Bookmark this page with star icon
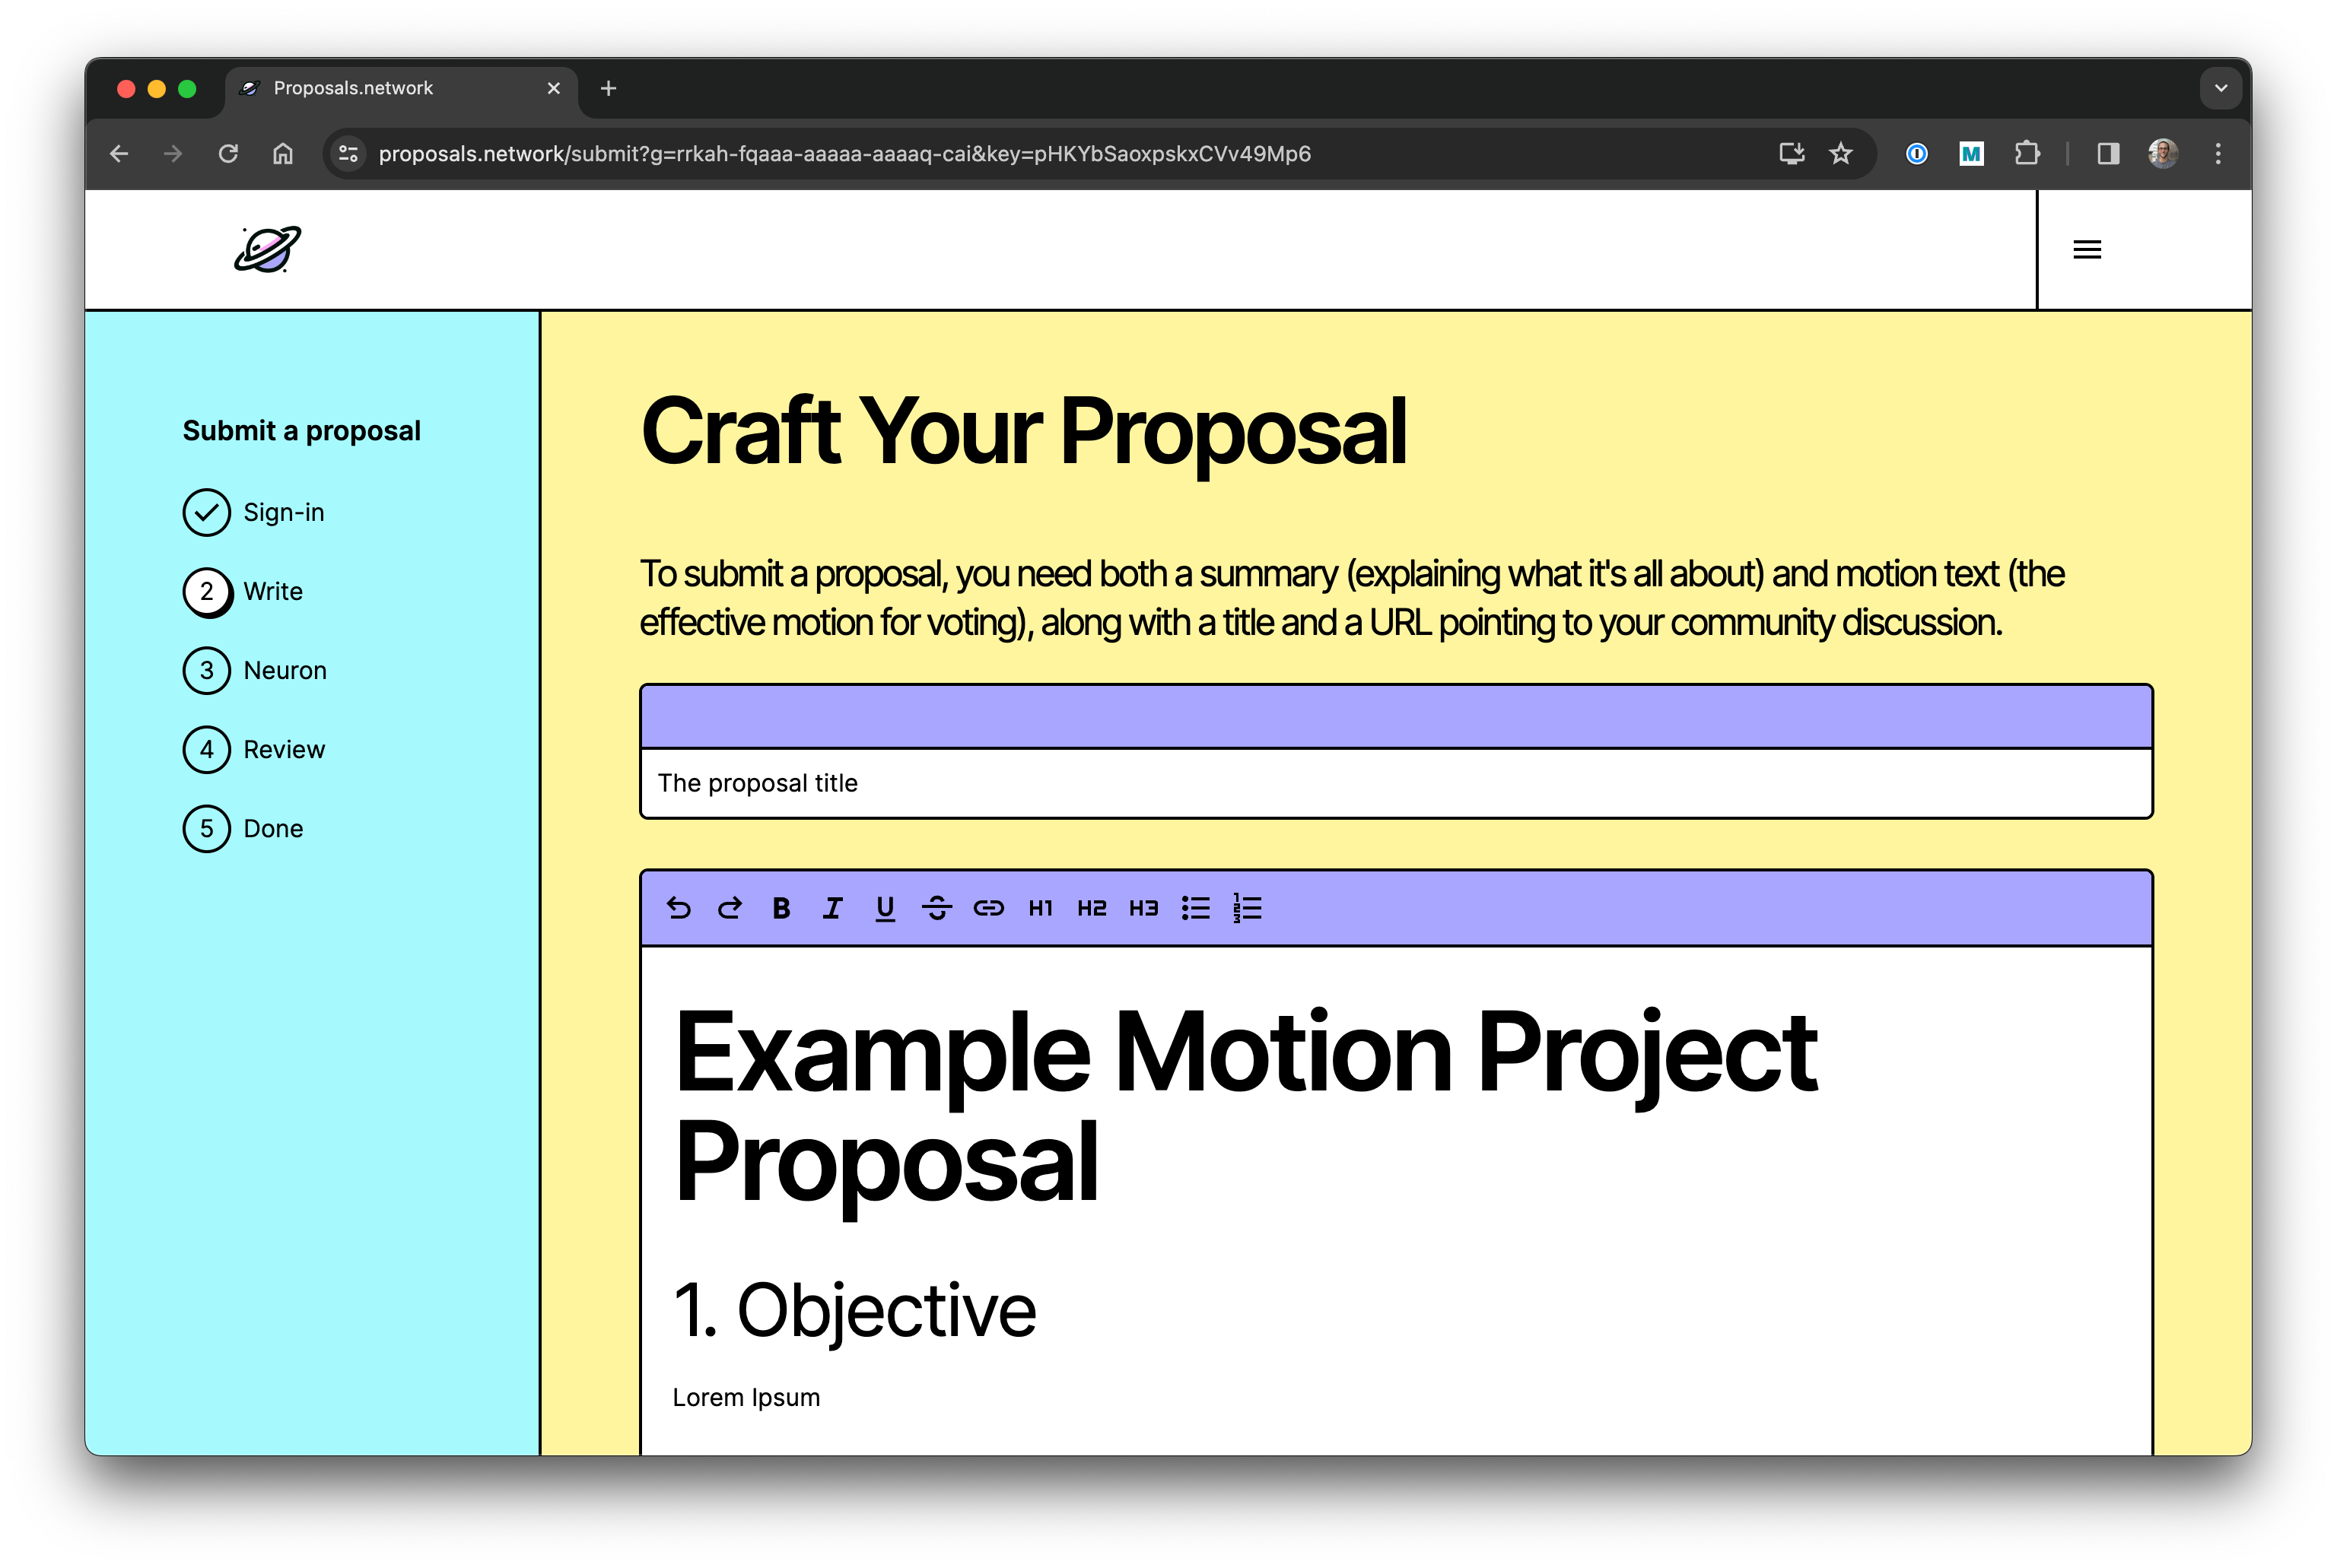This screenshot has width=2337, height=1568. [x=1841, y=154]
